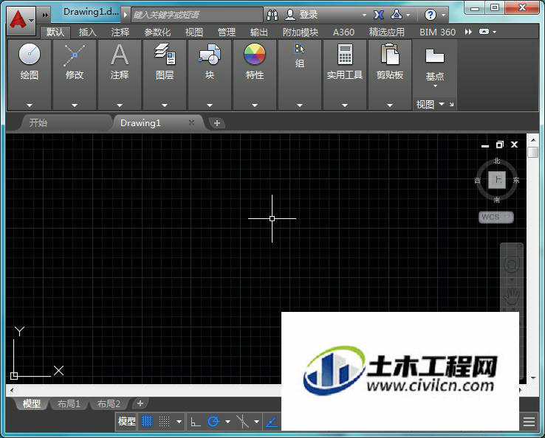The width and height of the screenshot is (545, 438).
Task: Click the A360 triangle icon in title bar
Action: pos(397,14)
